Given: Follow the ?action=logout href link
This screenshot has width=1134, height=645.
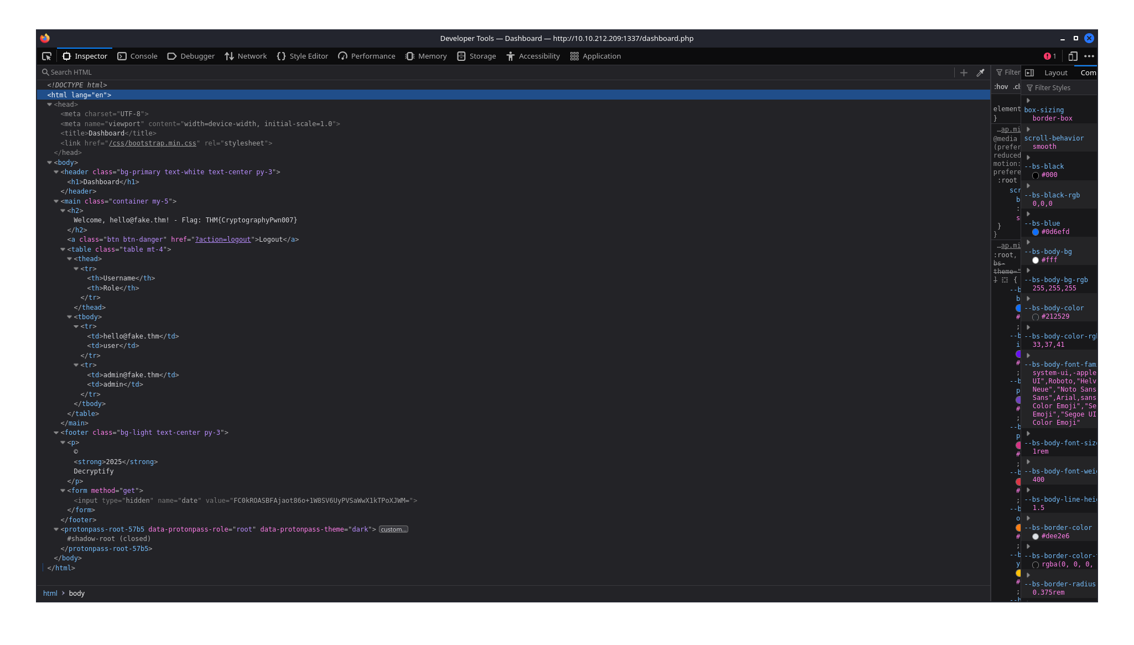Looking at the screenshot, I should pyautogui.click(x=223, y=240).
